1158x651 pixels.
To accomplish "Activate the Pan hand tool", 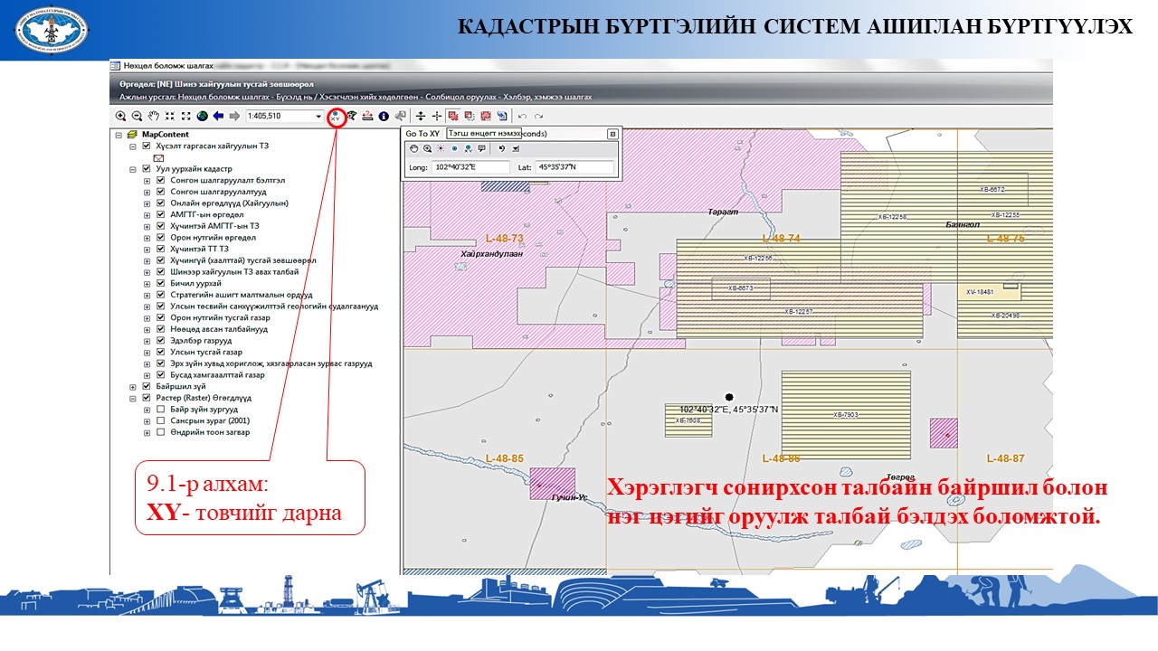I will (x=154, y=117).
